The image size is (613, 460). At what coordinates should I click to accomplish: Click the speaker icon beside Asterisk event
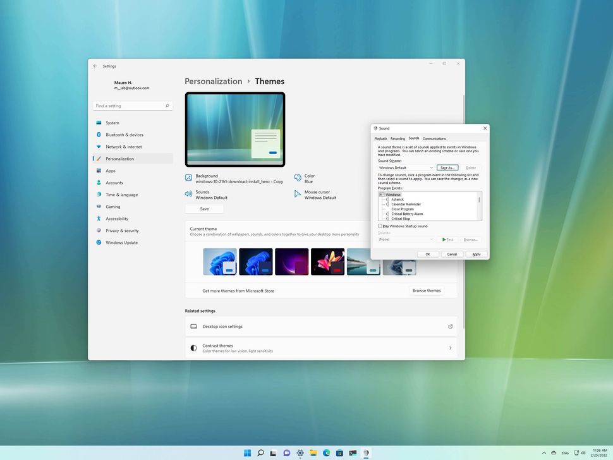pyautogui.click(x=388, y=199)
